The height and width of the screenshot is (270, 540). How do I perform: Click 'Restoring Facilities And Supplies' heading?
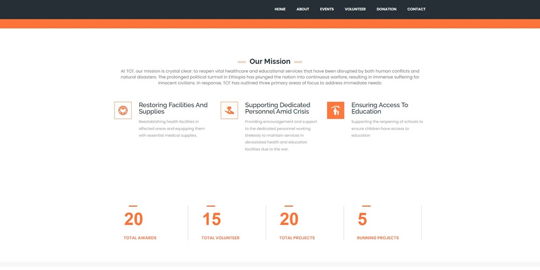coord(173,108)
